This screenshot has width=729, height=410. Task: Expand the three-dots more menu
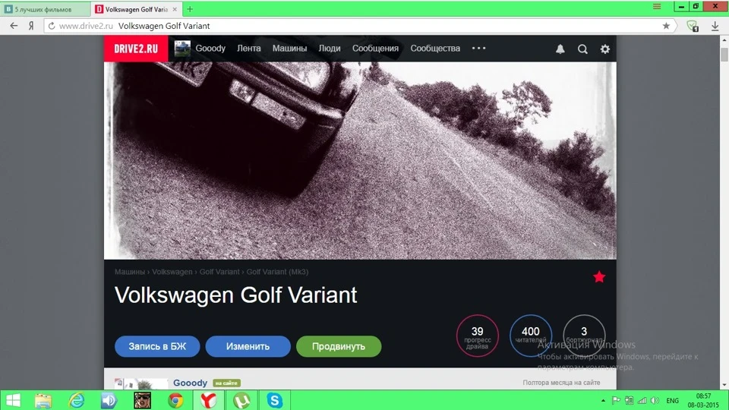click(479, 48)
